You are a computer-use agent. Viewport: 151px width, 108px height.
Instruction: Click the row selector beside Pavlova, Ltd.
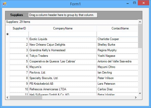pos(8,73)
